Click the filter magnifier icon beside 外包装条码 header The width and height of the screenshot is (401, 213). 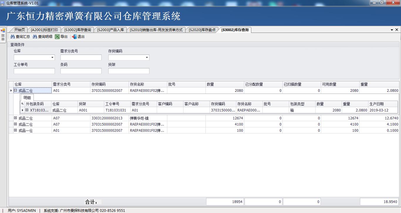point(22,104)
